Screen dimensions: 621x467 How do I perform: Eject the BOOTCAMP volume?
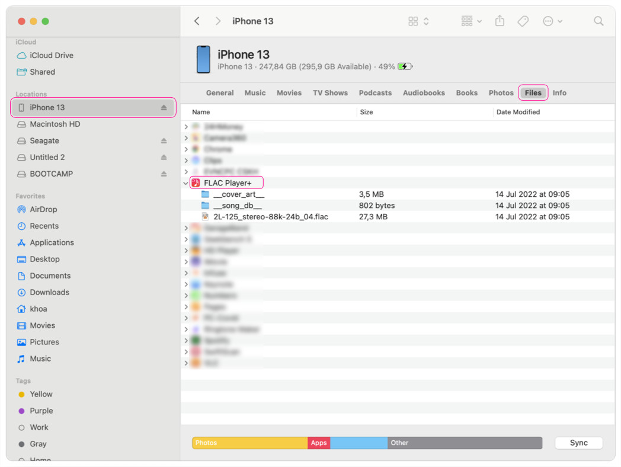tap(164, 174)
